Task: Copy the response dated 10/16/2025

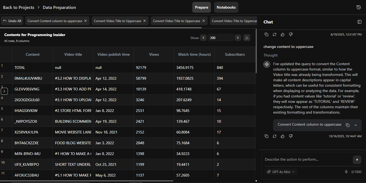Action: click(x=266, y=136)
